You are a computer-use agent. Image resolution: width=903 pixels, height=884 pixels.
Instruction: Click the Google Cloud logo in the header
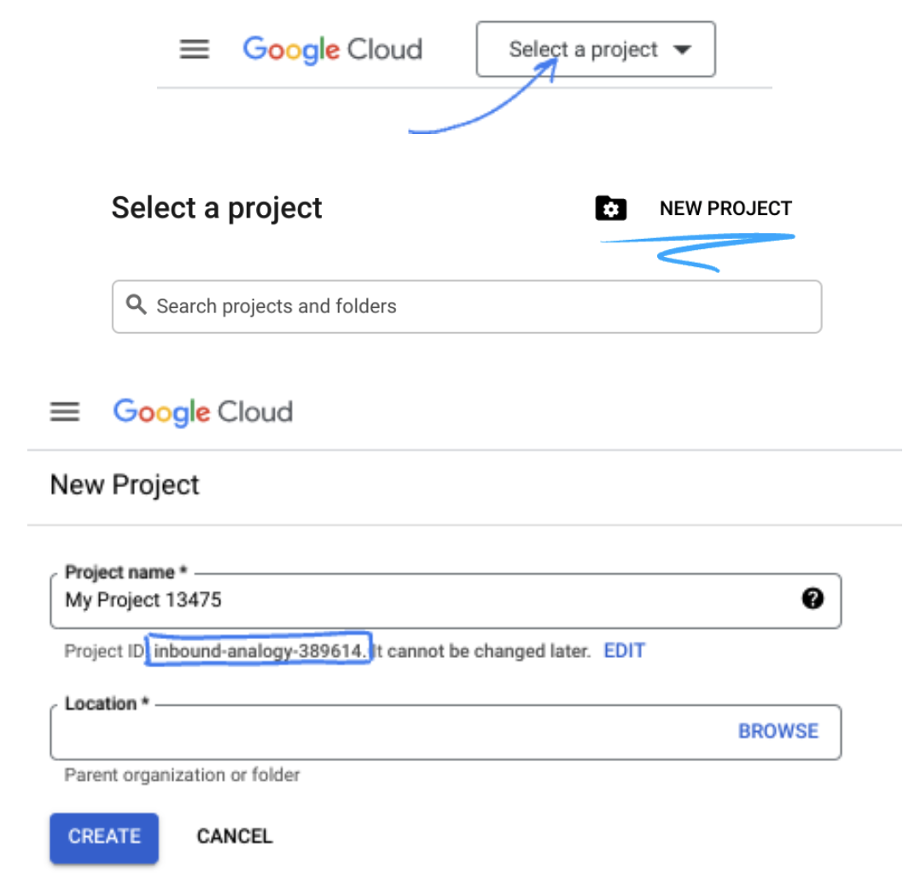click(332, 49)
